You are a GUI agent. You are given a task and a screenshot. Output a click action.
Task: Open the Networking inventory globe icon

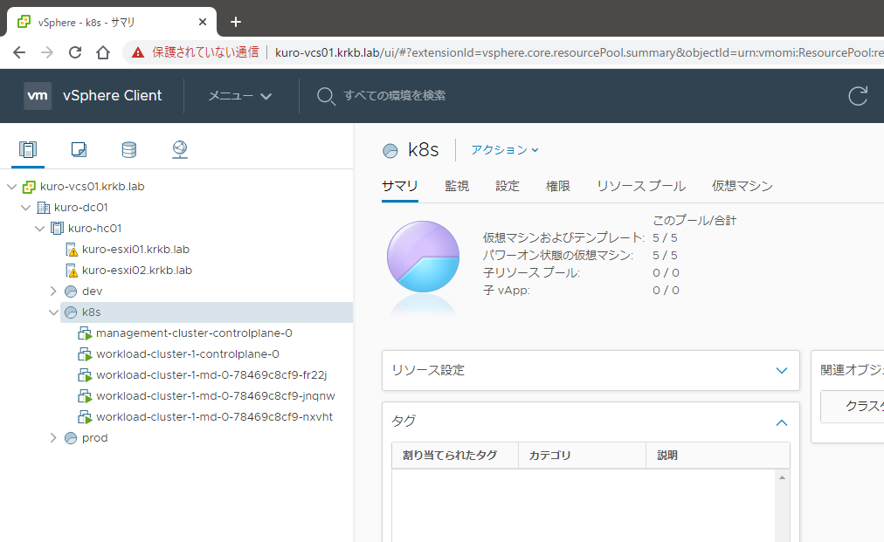pyautogui.click(x=180, y=149)
